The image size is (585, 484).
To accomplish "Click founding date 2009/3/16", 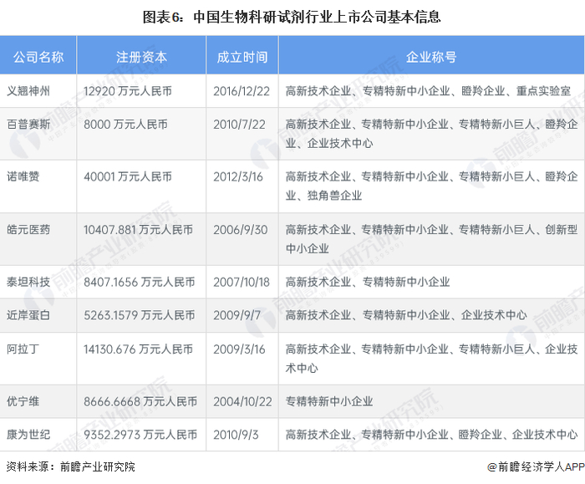I will coord(239,349).
